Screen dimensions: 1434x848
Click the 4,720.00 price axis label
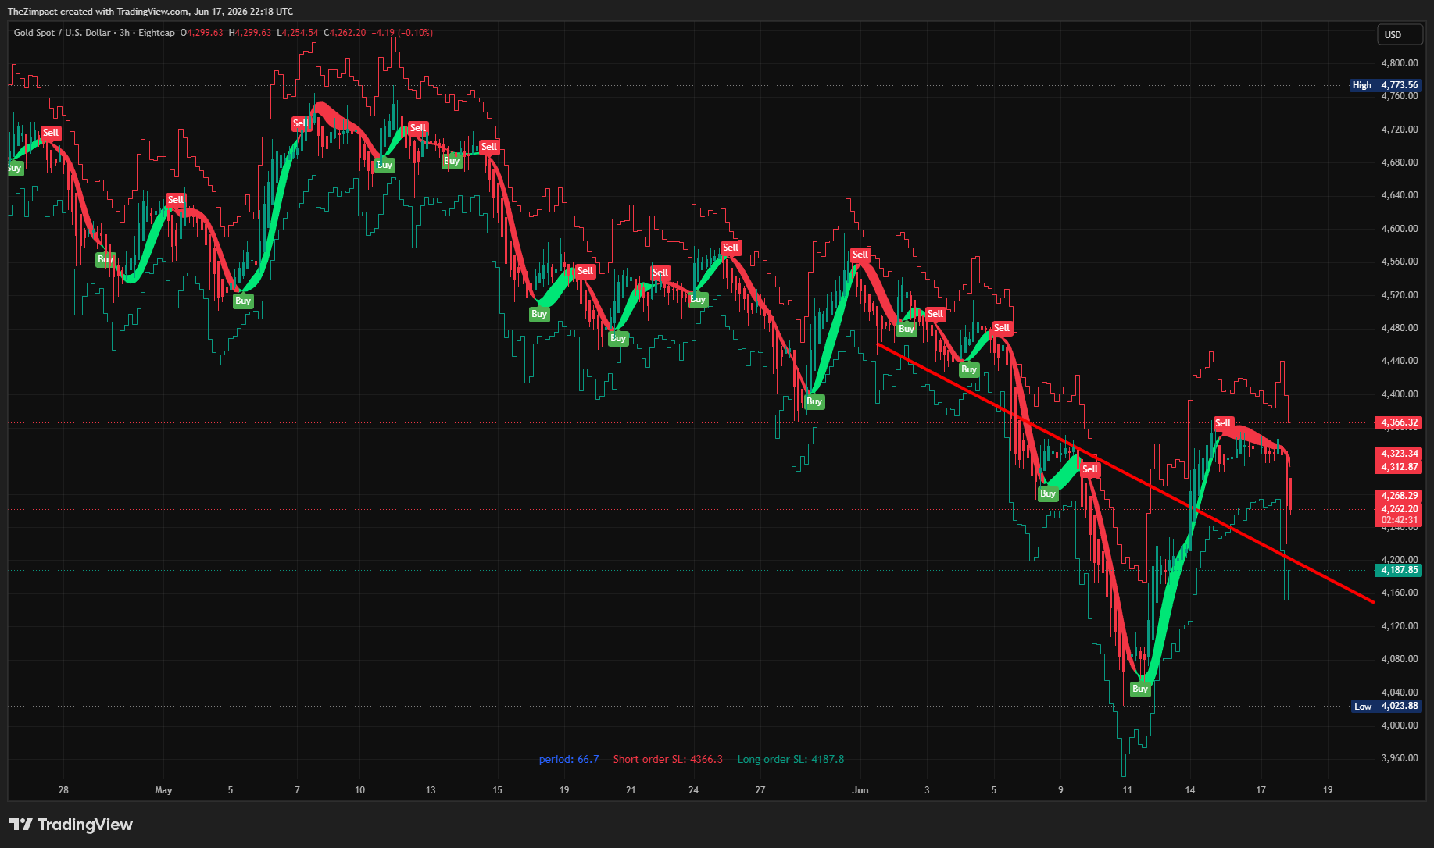(x=1400, y=130)
